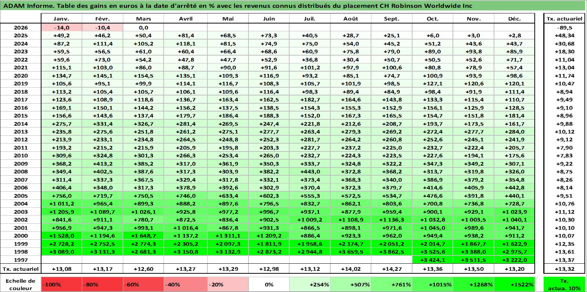The width and height of the screenshot is (587, 292).
Task: Select the Janv. column header
Action: coord(61,19)
